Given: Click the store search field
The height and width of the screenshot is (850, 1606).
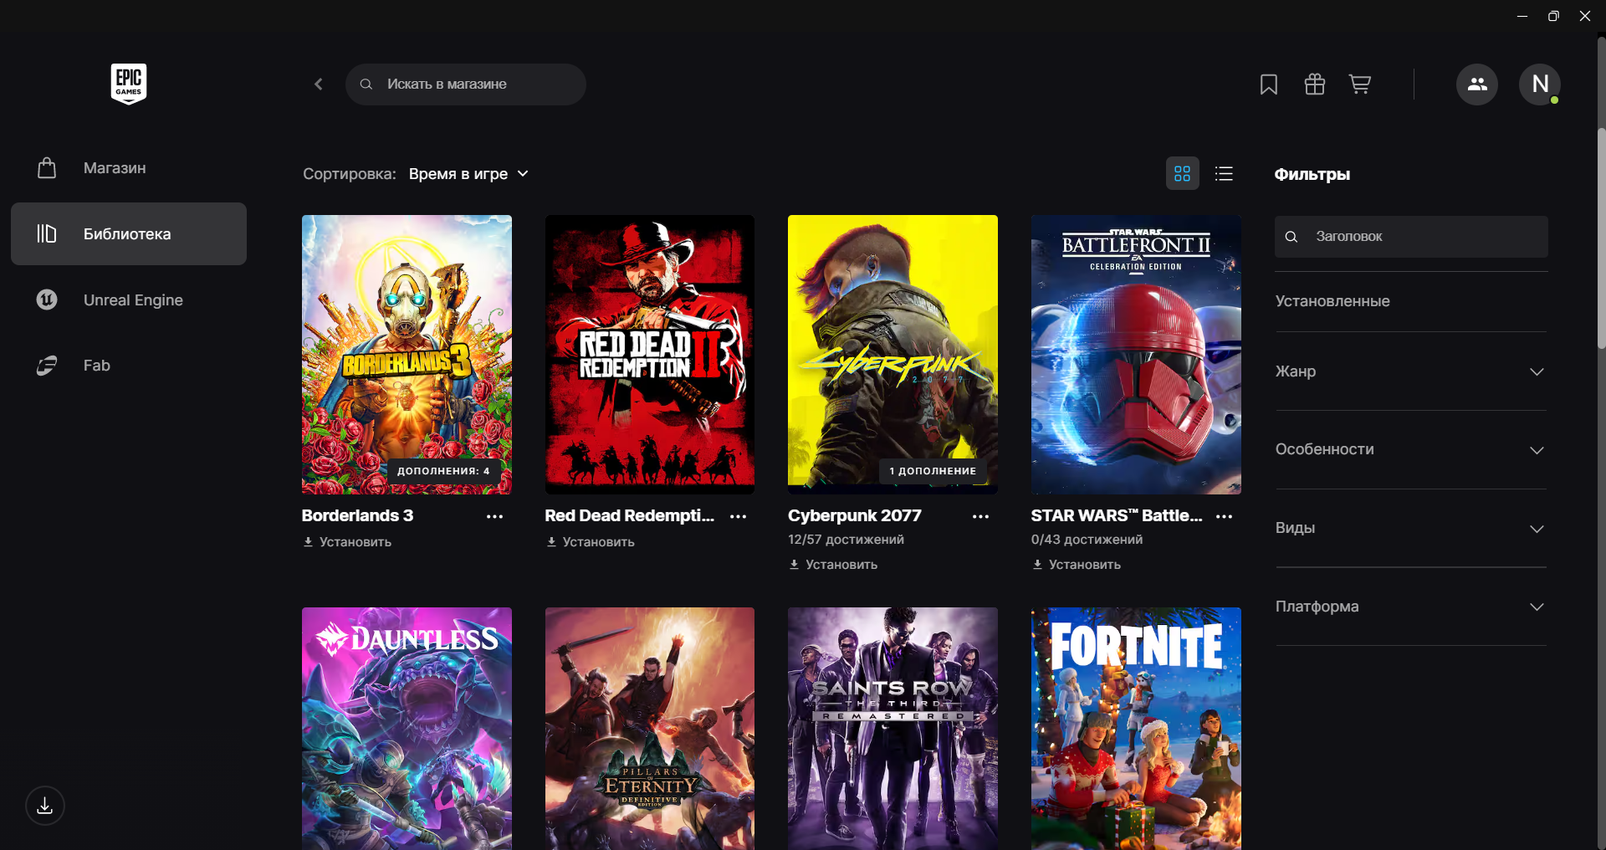Looking at the screenshot, I should click(466, 84).
